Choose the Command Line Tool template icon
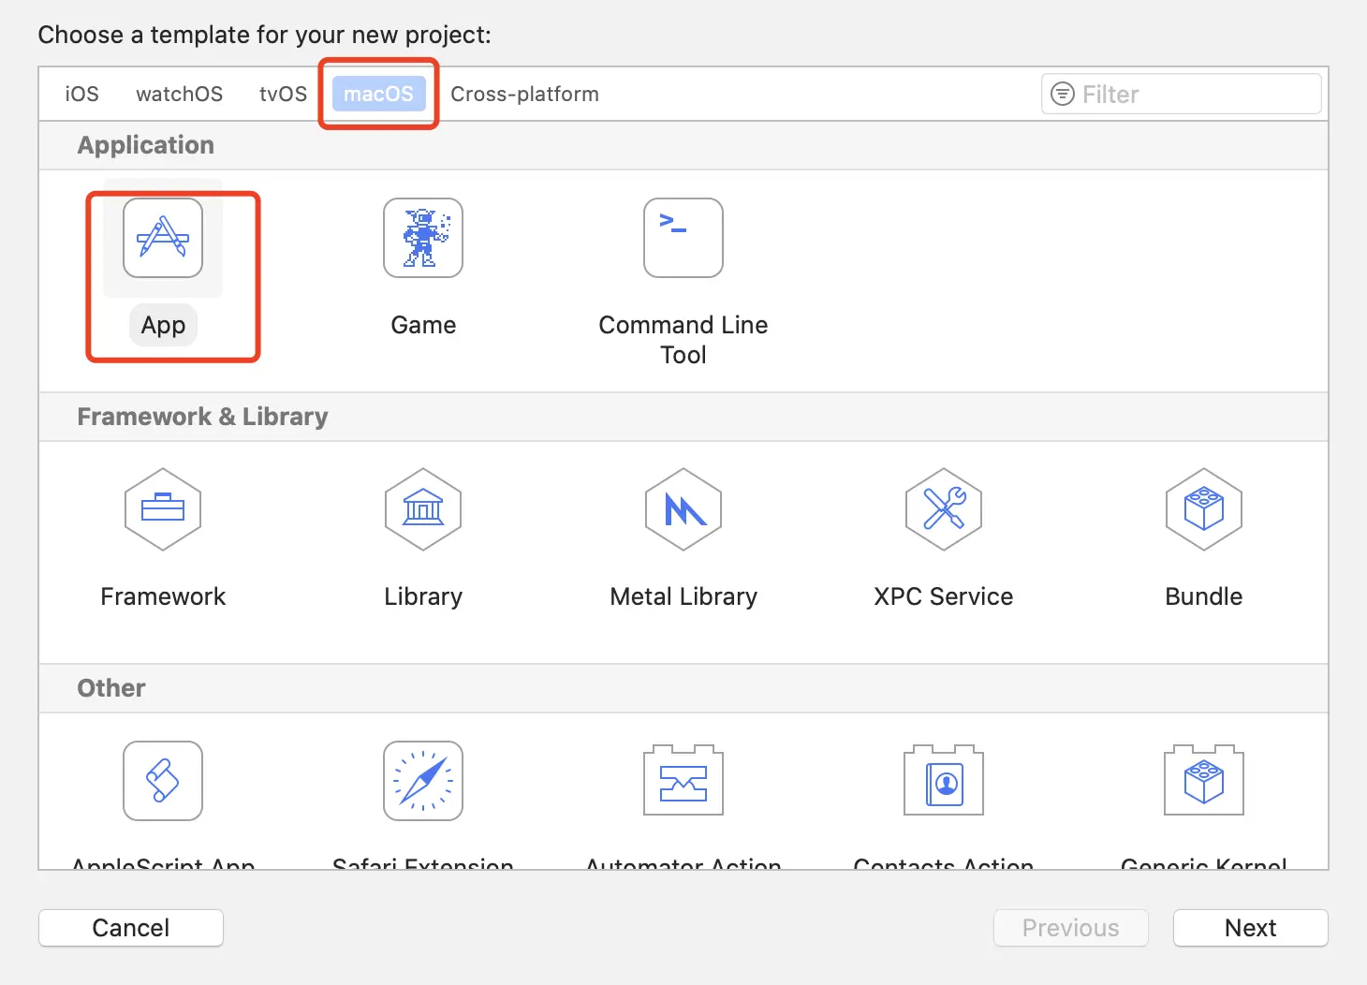 click(x=683, y=238)
